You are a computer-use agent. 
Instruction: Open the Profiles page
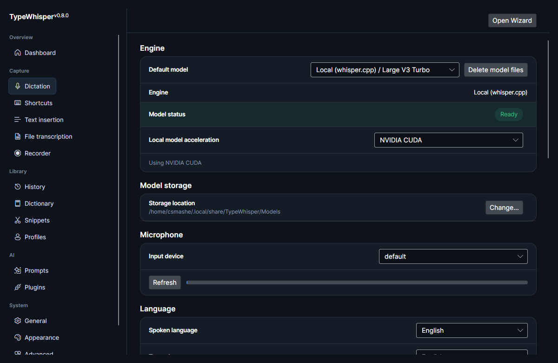click(x=30, y=237)
